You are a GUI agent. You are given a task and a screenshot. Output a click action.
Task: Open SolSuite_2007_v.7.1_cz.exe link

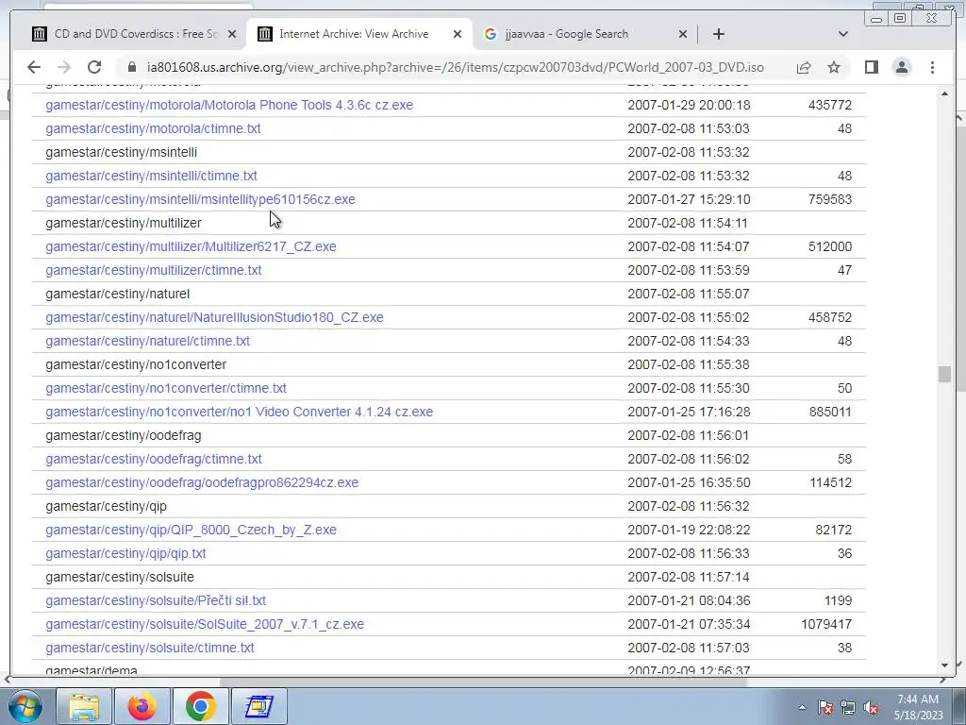click(205, 625)
